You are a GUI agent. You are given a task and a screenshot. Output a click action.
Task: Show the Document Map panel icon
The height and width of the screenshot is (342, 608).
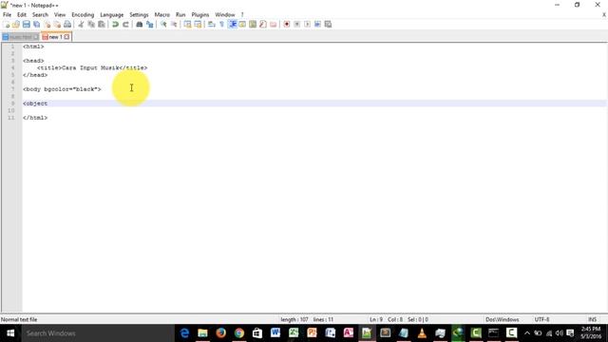tap(253, 25)
